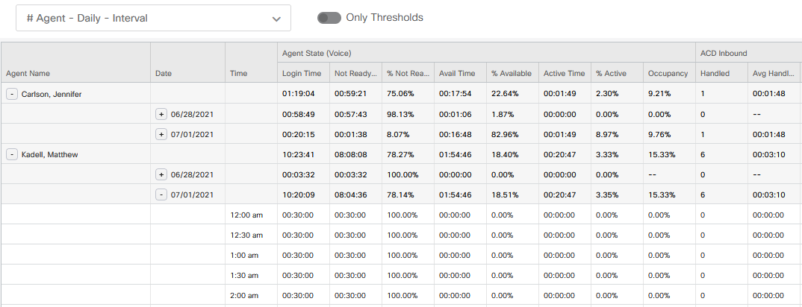Select the Carlson, Jennifer name text

coord(52,95)
